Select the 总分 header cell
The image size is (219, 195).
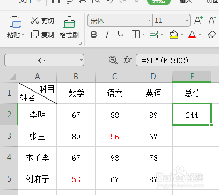[192, 93]
